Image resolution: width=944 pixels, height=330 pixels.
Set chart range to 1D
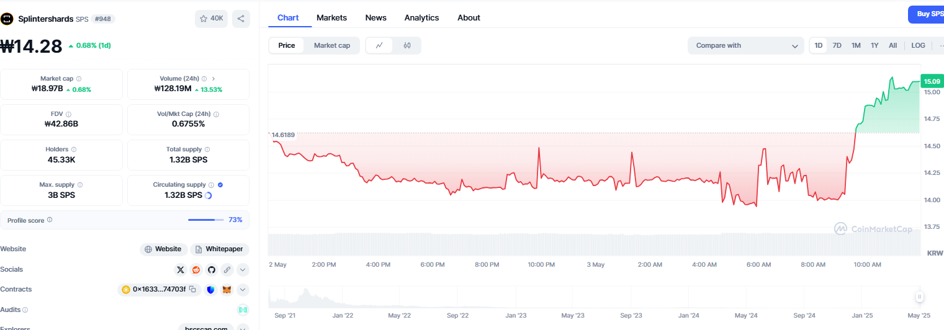click(819, 45)
